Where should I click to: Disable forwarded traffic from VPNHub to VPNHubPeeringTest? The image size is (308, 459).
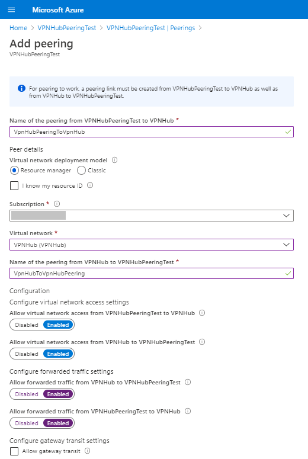click(x=27, y=394)
